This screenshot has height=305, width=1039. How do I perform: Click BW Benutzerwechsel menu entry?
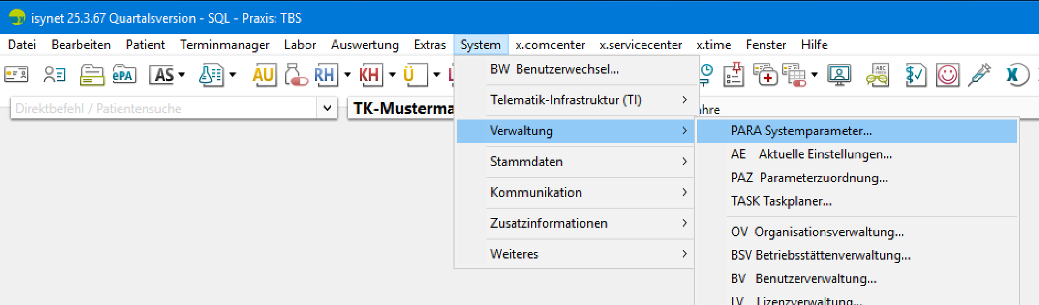pos(554,69)
